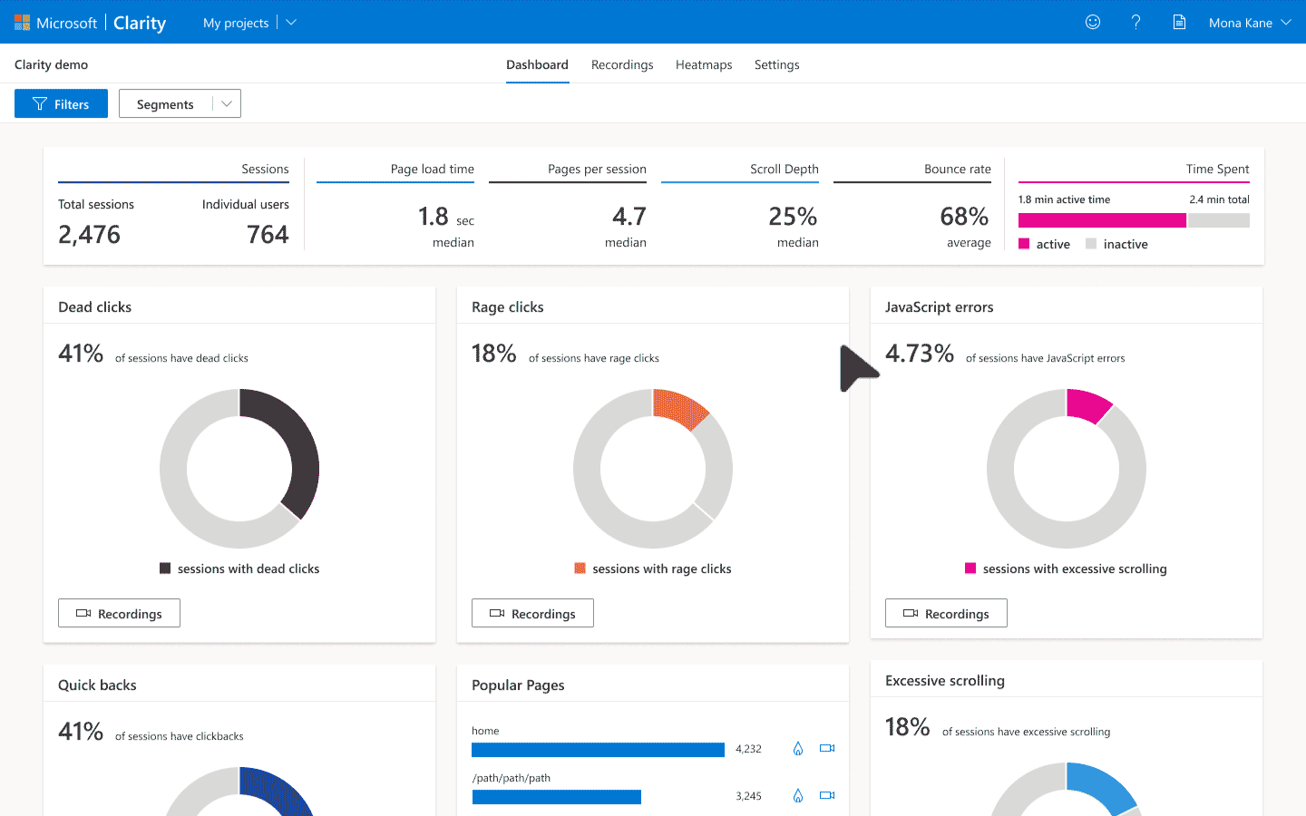Screen dimensions: 1306x816
Task: Click the orange segment of Rage clicks donut
Action: click(680, 406)
